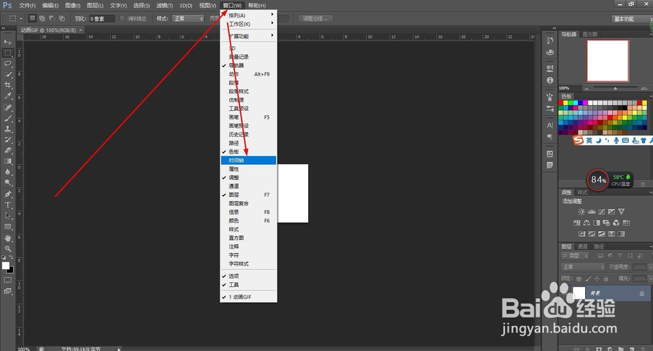653x351 pixels.
Task: Choose 历史记录 from Window menu
Action: (249, 134)
